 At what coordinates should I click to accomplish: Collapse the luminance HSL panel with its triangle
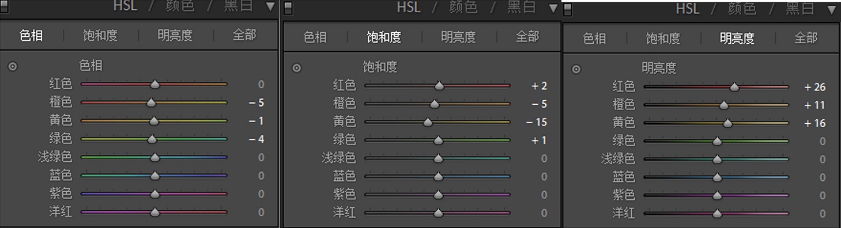pyautogui.click(x=831, y=10)
